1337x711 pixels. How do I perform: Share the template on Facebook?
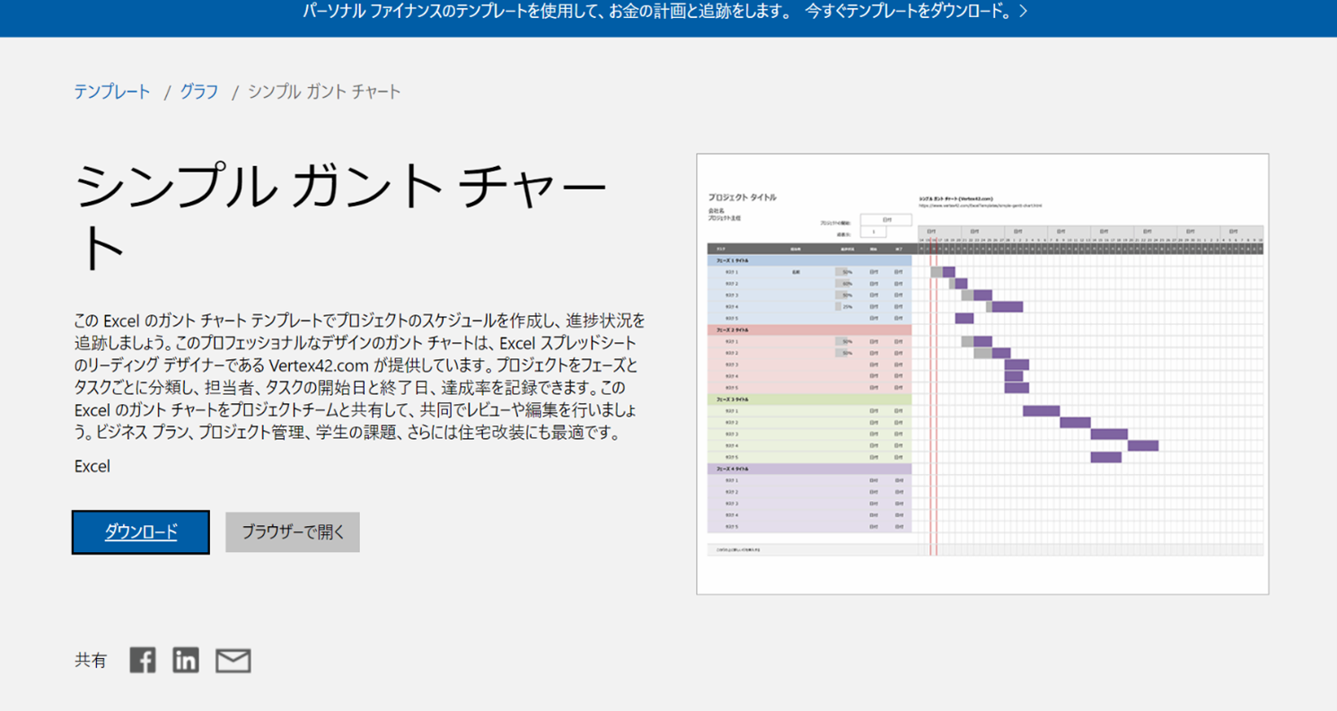click(141, 660)
